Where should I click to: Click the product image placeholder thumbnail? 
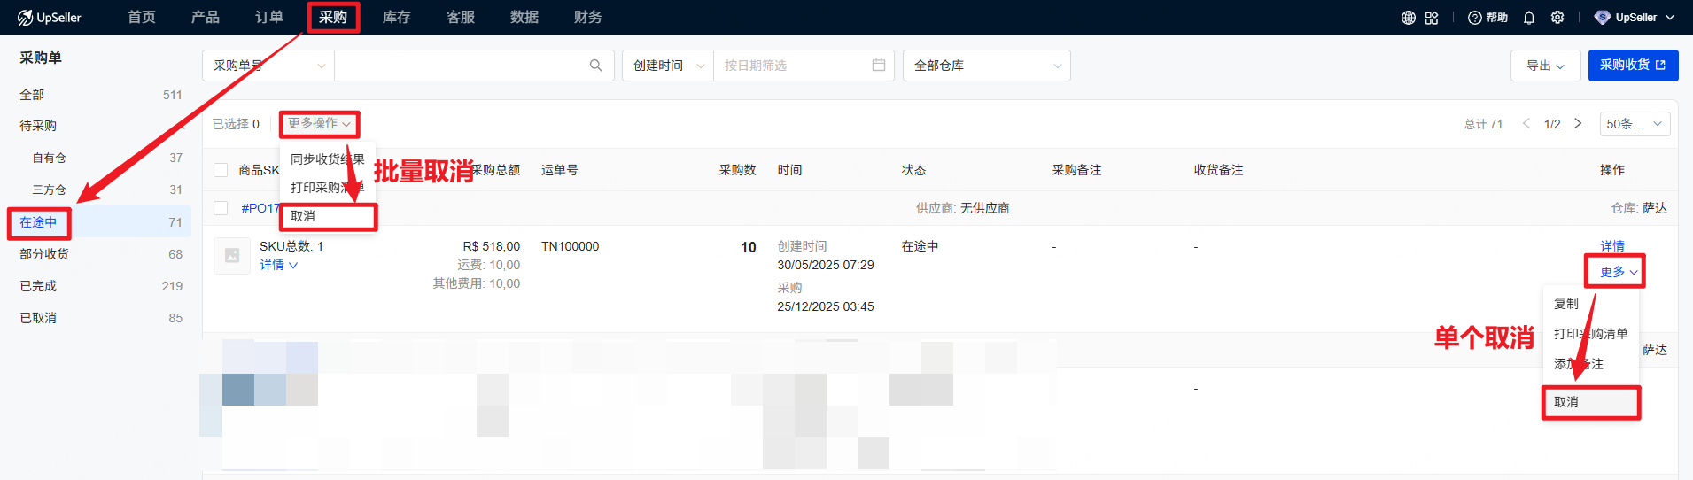232,256
